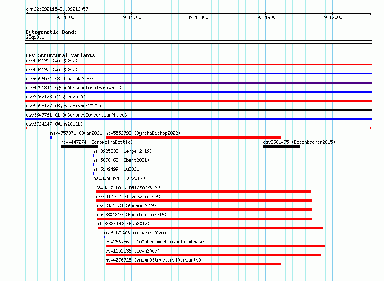Open esv2667869 (1000GenomesConsortiumPhase1) label
384x281 pixels.
coord(157,242)
